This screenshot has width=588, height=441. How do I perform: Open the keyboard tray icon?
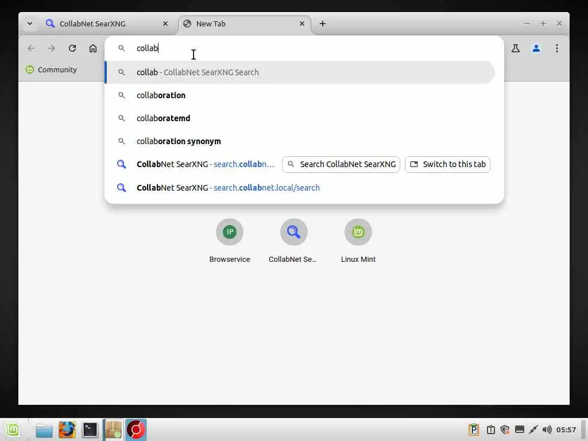pos(519,430)
